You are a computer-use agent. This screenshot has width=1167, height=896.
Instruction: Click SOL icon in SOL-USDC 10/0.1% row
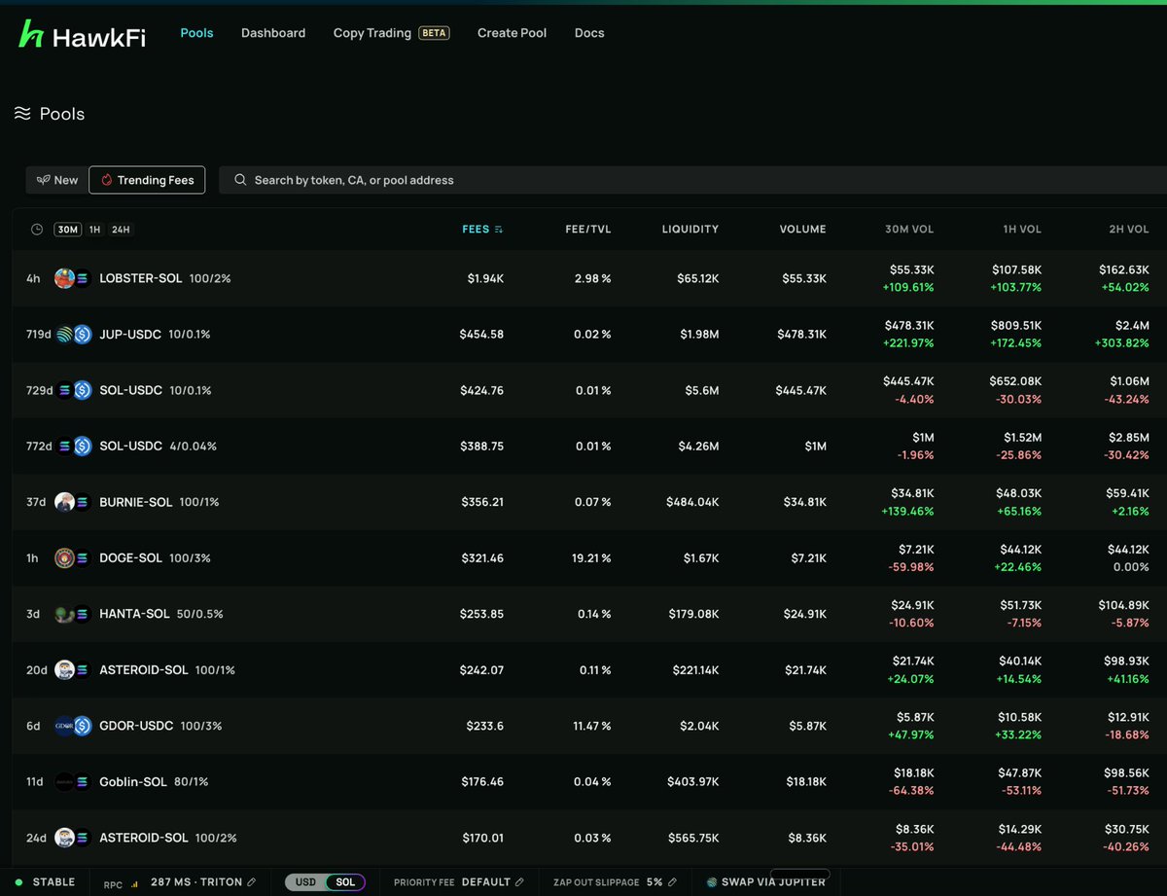pyautogui.click(x=64, y=390)
